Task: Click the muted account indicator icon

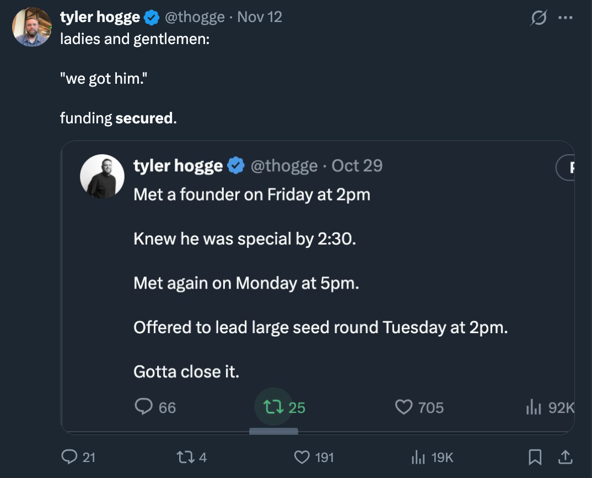Action: [x=539, y=18]
